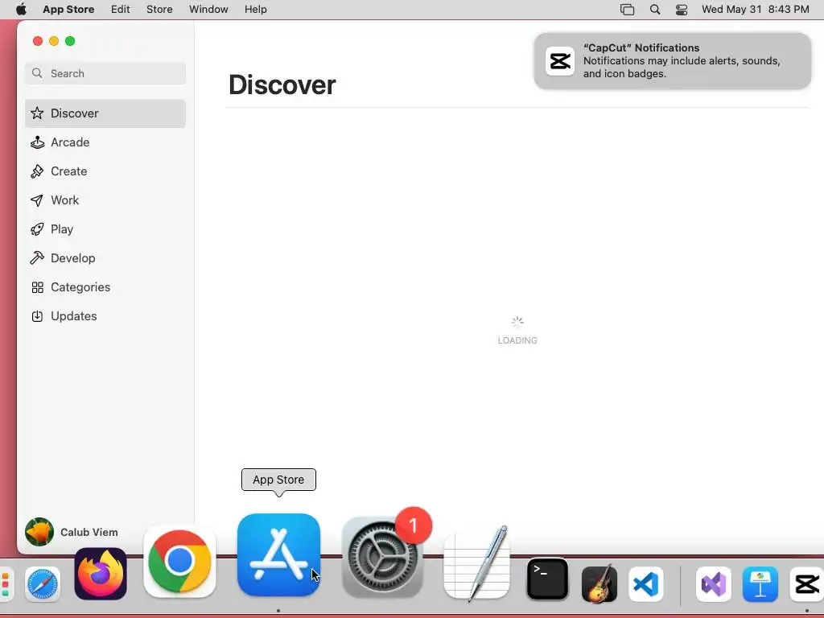The height and width of the screenshot is (618, 824).
Task: Launch Keynote from the Dock
Action: 760,584
